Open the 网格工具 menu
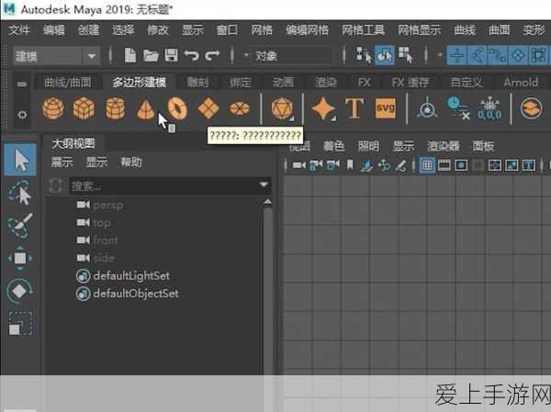The image size is (551, 412). [363, 30]
